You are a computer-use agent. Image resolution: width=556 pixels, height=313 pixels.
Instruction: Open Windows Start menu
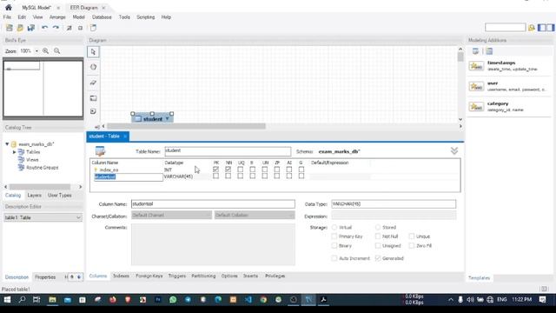(7, 300)
